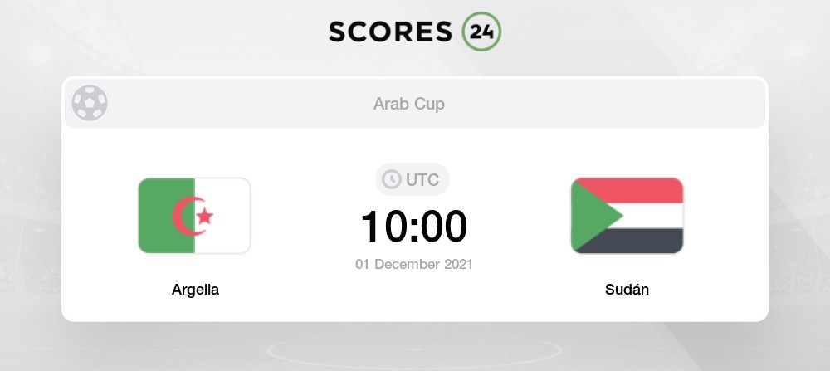Click the green 24 circle logo

coord(481,31)
